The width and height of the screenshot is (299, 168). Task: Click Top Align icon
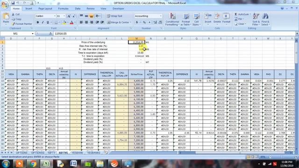click(x=81, y=16)
